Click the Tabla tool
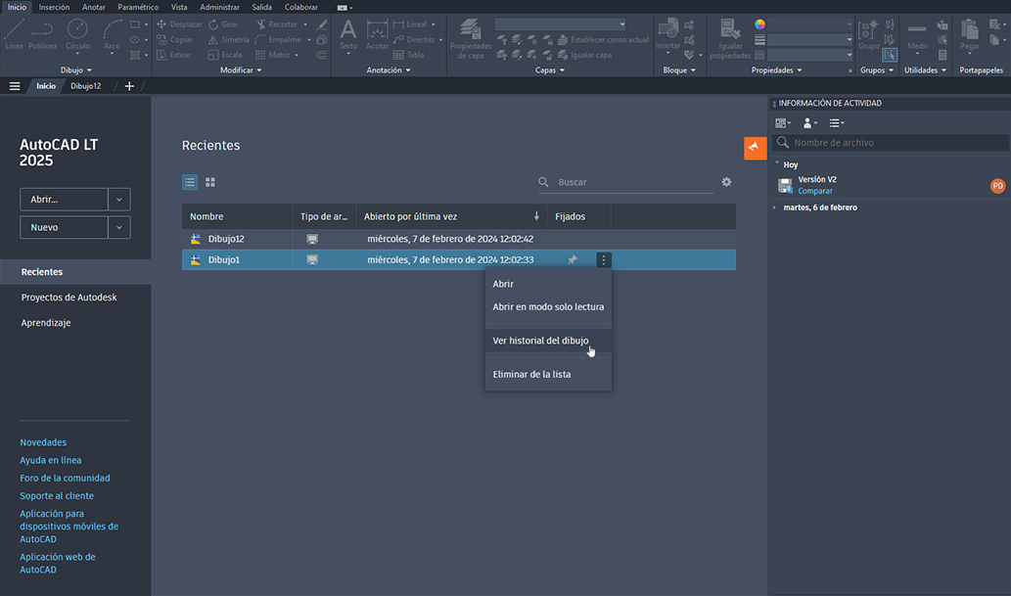1011x596 pixels. 409,56
